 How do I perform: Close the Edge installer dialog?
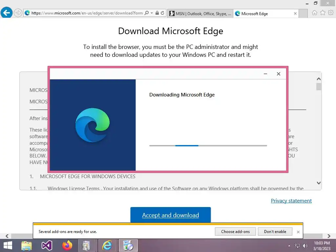pyautogui.click(x=278, y=74)
